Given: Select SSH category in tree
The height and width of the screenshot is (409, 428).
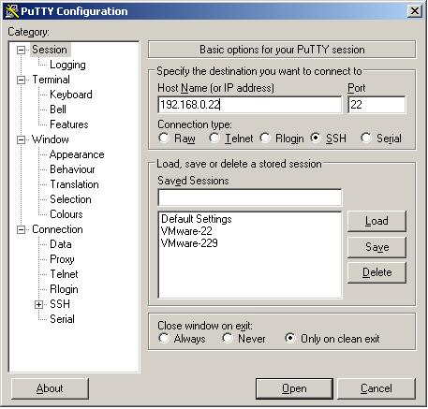Looking at the screenshot, I should [60, 304].
